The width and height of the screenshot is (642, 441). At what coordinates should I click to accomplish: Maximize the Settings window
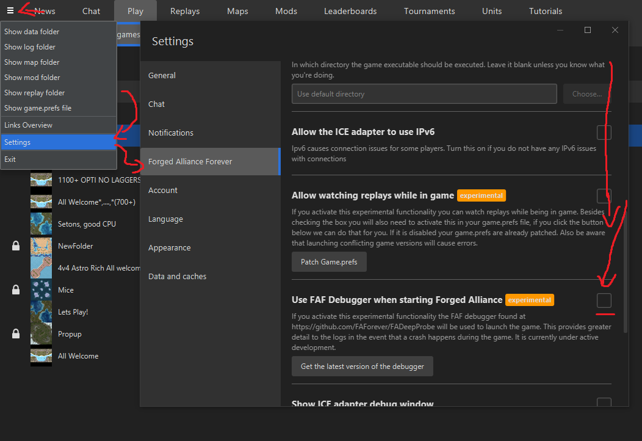(588, 30)
